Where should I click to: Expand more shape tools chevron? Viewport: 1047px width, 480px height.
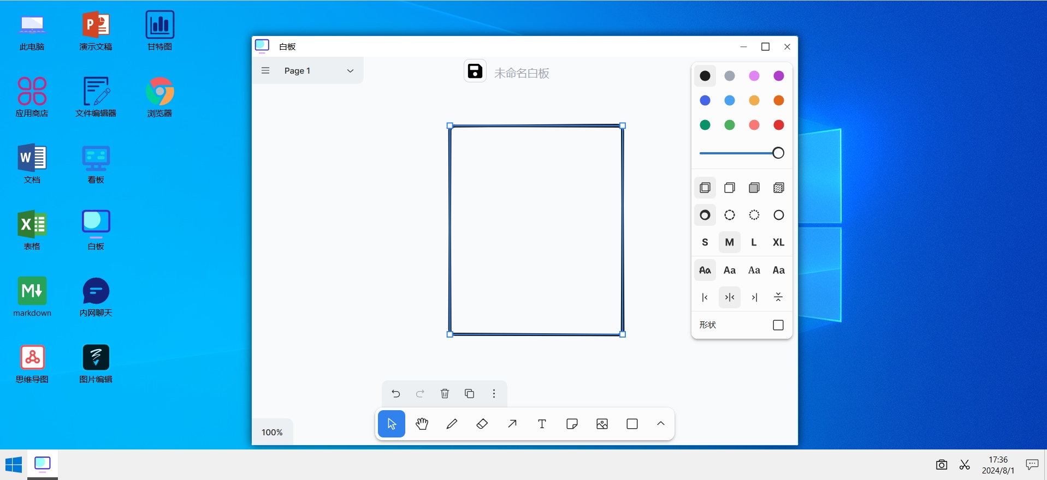pyautogui.click(x=660, y=424)
